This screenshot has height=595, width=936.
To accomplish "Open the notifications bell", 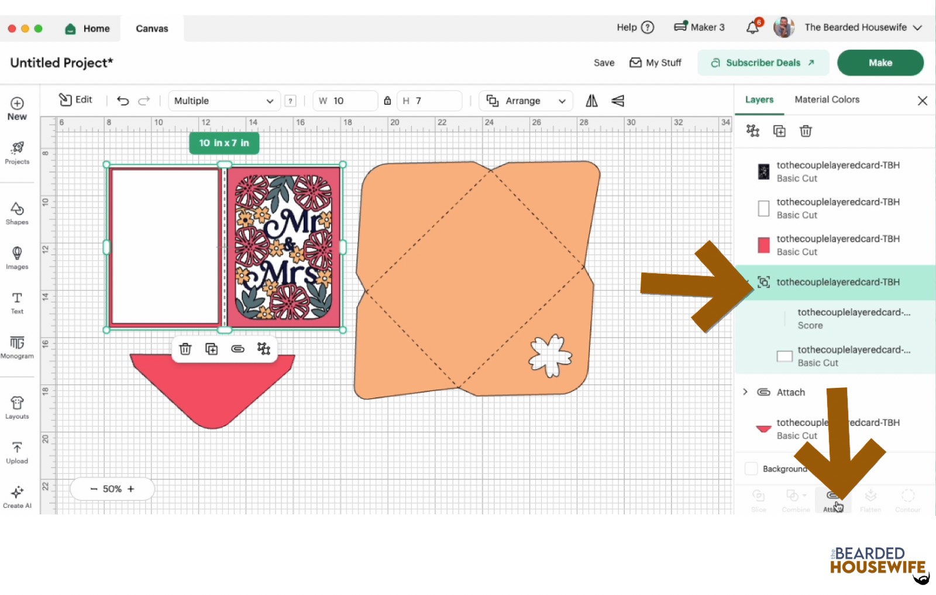I will click(753, 27).
